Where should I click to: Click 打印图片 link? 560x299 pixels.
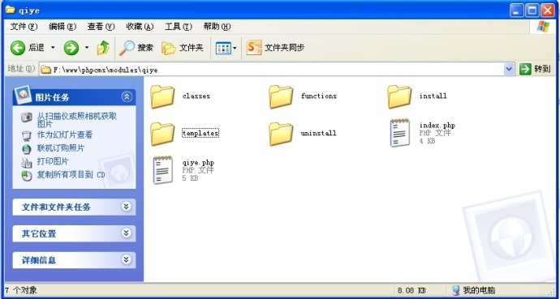(53, 161)
